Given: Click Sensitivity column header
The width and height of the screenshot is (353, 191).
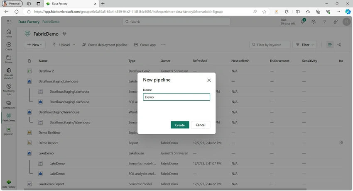Looking at the screenshot, I should [309, 60].
